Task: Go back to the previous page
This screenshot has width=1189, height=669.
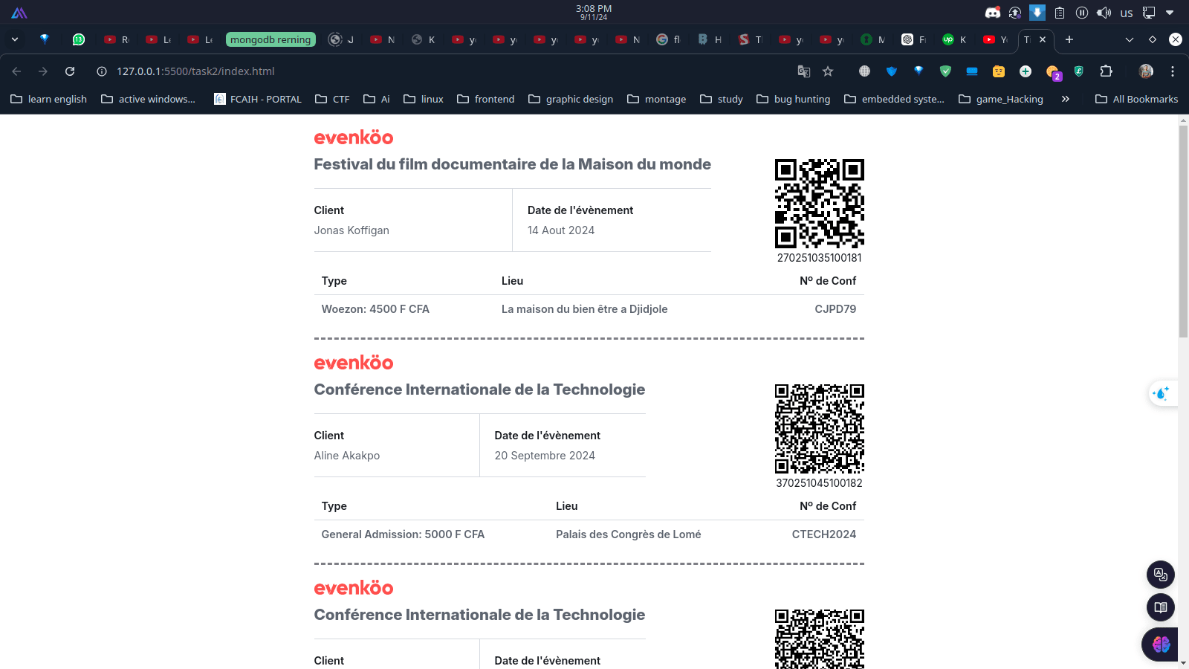Action: (x=16, y=71)
